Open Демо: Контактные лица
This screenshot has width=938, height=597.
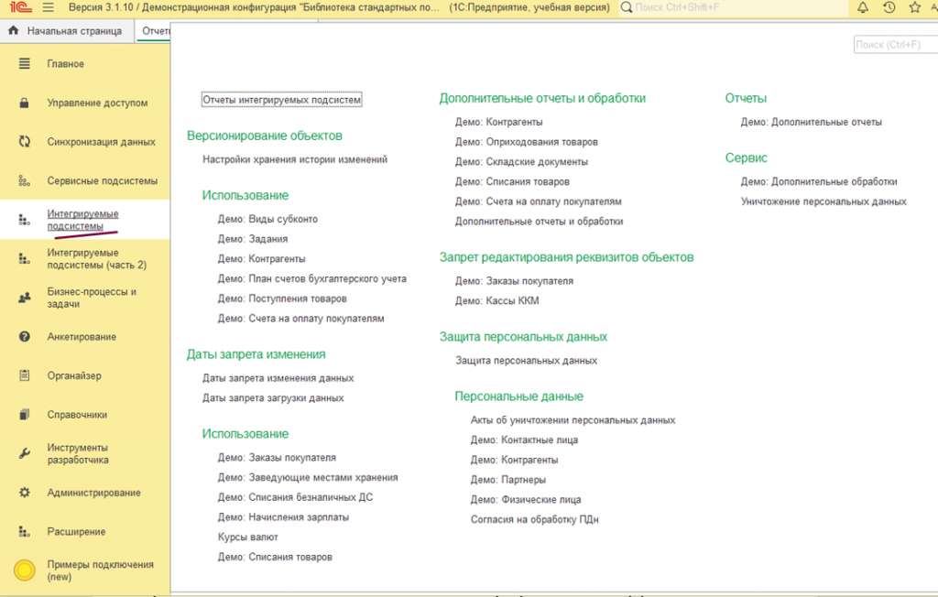(524, 440)
